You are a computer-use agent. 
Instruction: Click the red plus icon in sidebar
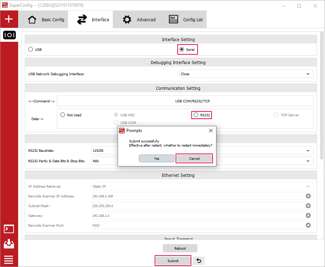pyautogui.click(x=9, y=19)
